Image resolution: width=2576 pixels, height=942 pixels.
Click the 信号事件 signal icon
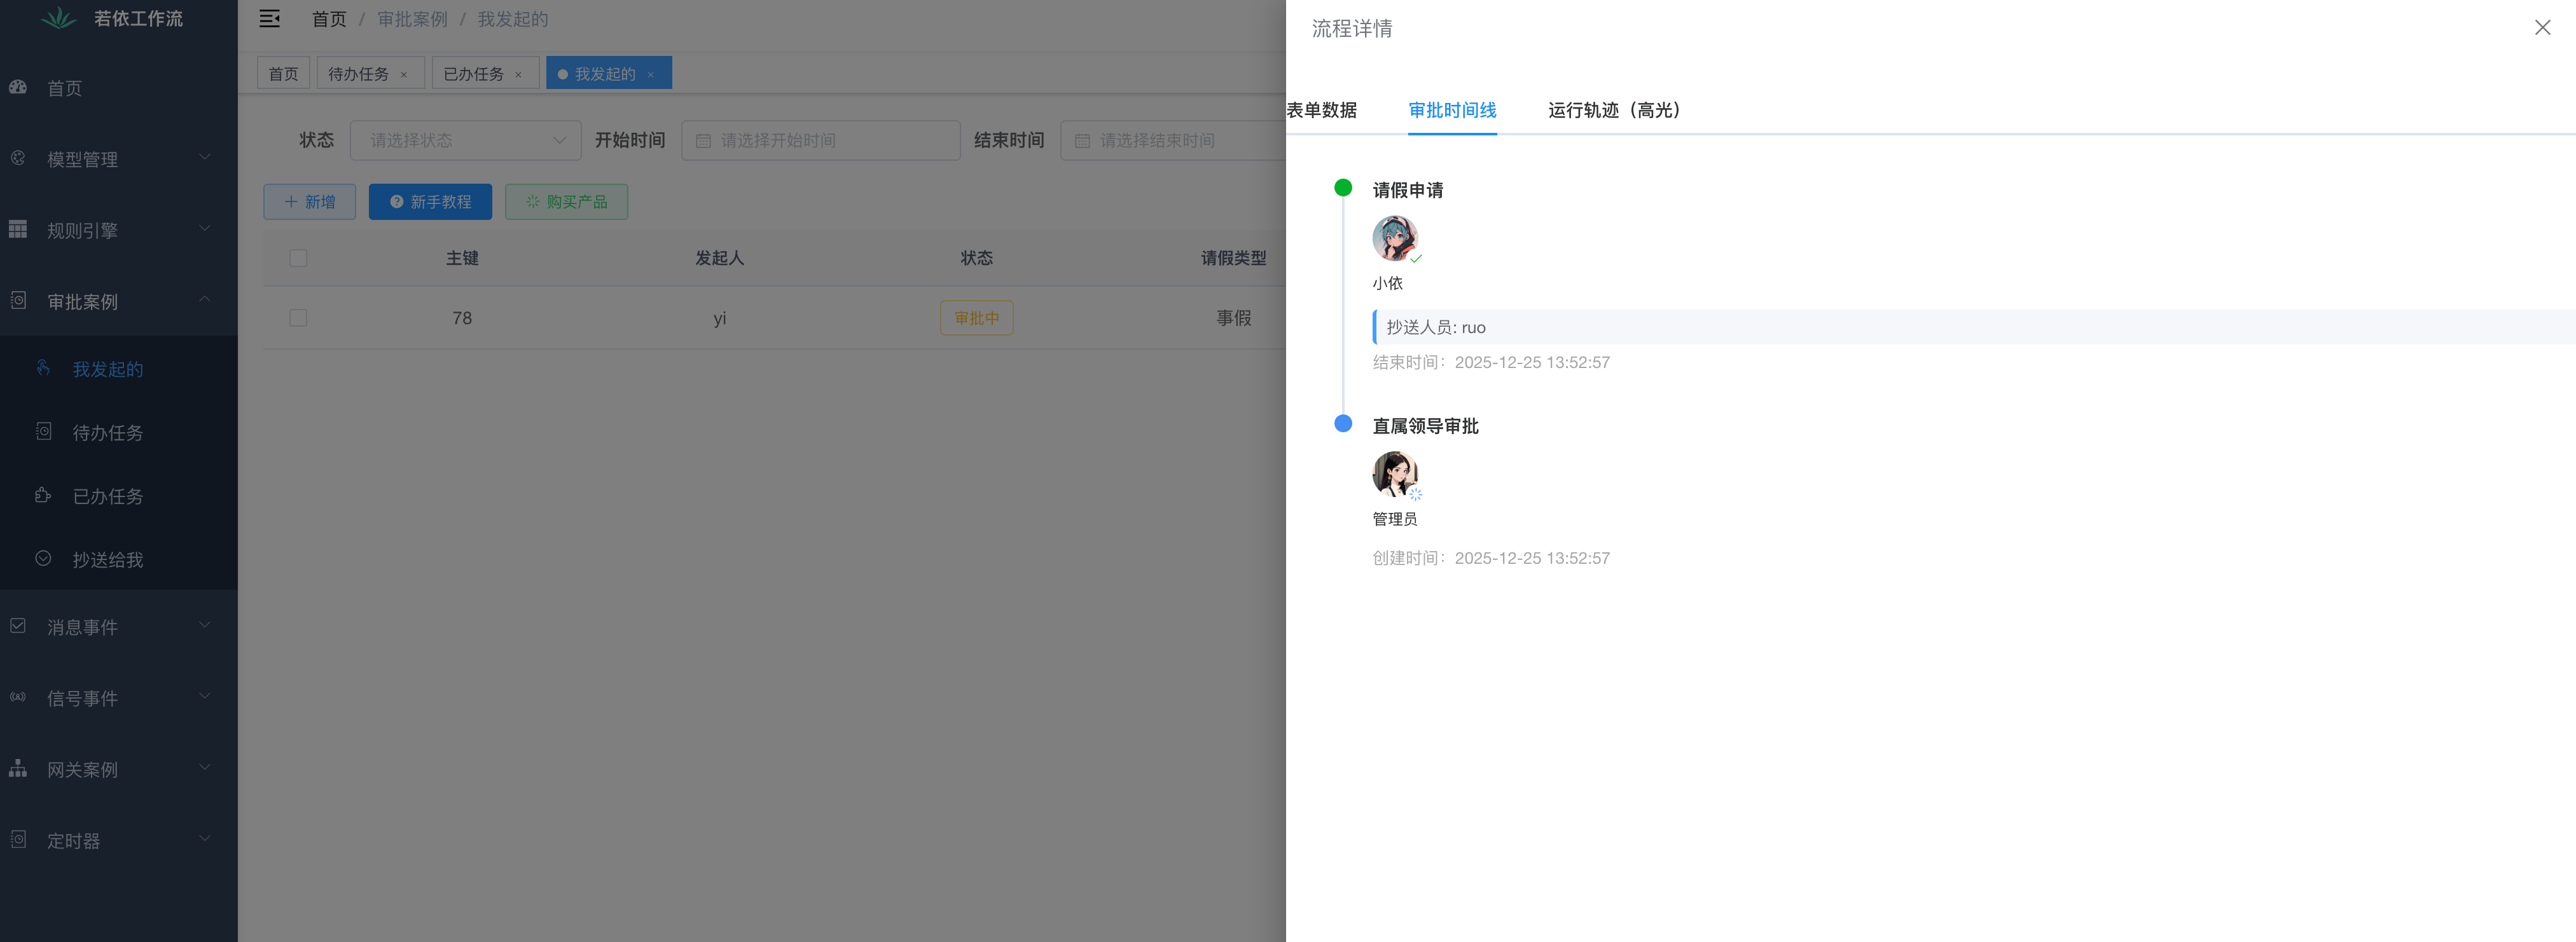click(x=18, y=697)
